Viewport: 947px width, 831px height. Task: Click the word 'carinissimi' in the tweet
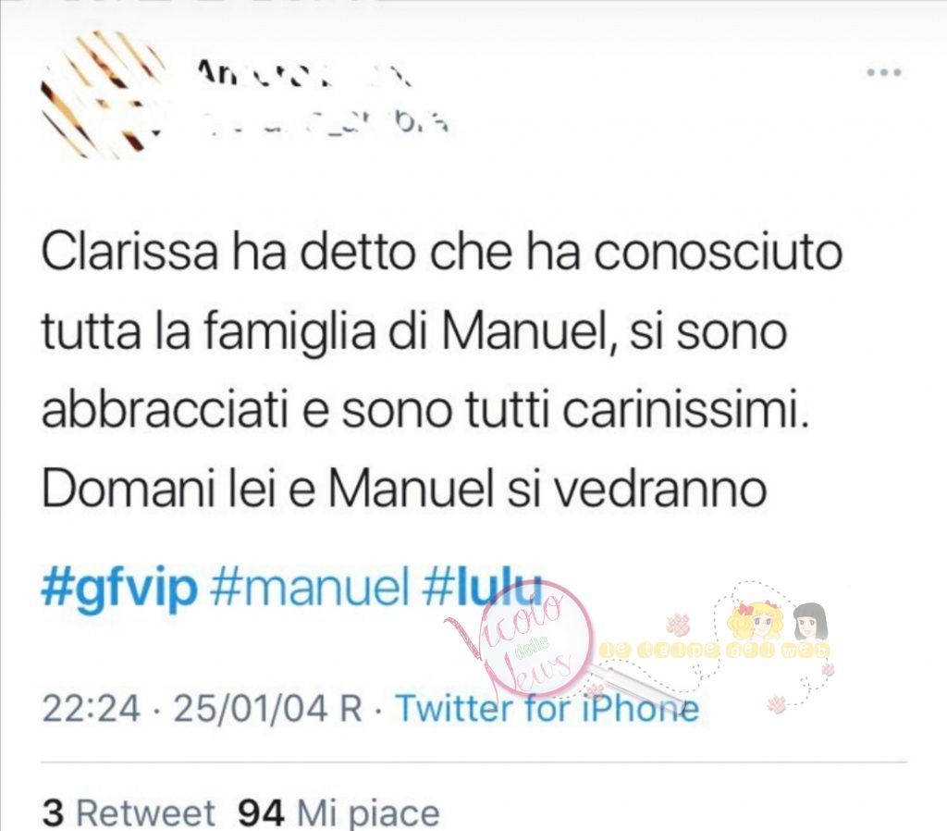(685, 411)
